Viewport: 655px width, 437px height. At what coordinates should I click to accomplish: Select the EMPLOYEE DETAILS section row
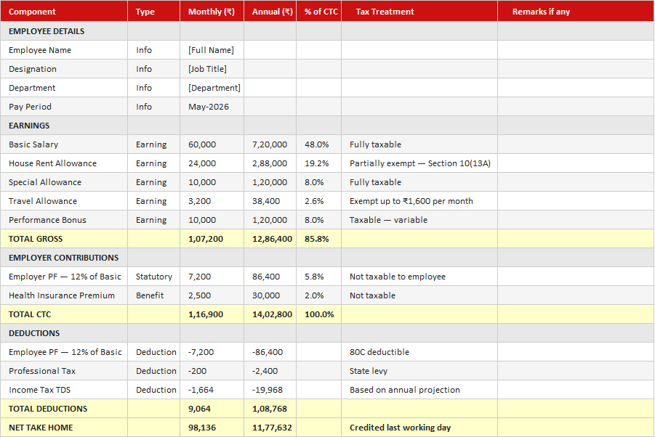click(x=327, y=31)
